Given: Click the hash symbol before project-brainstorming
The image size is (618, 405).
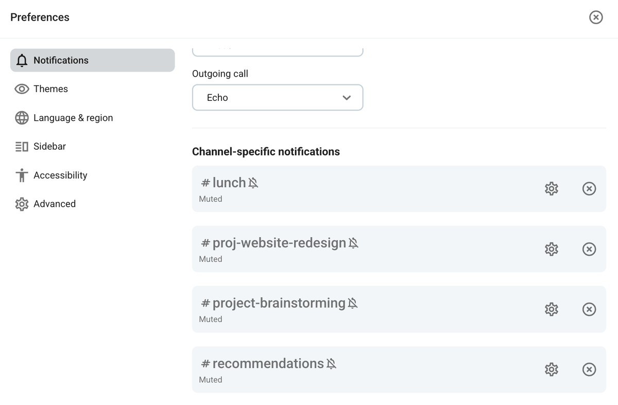Looking at the screenshot, I should (205, 303).
